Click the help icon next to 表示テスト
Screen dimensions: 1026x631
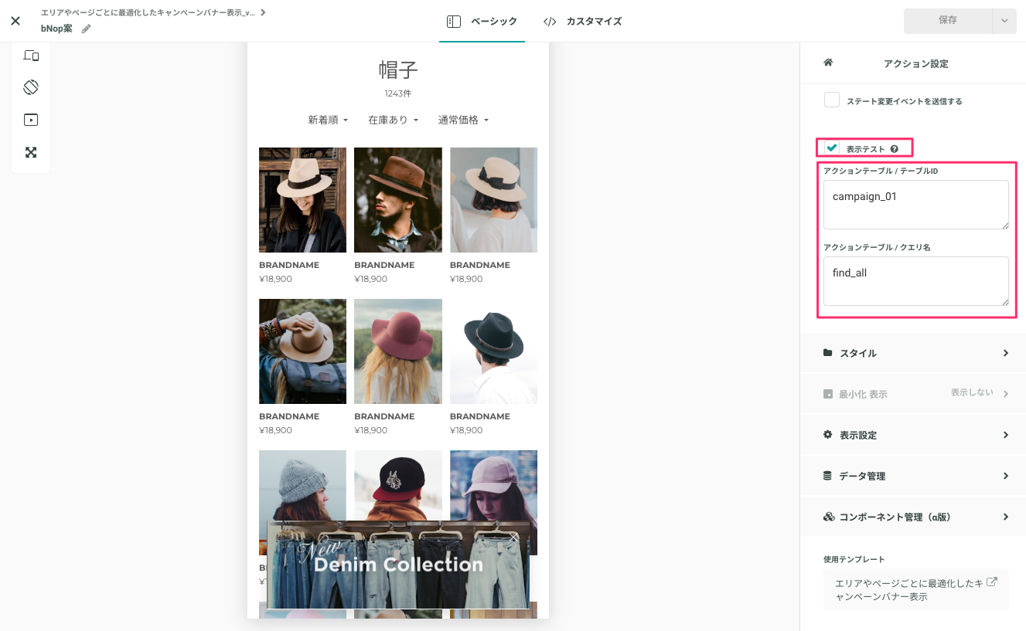[895, 148]
